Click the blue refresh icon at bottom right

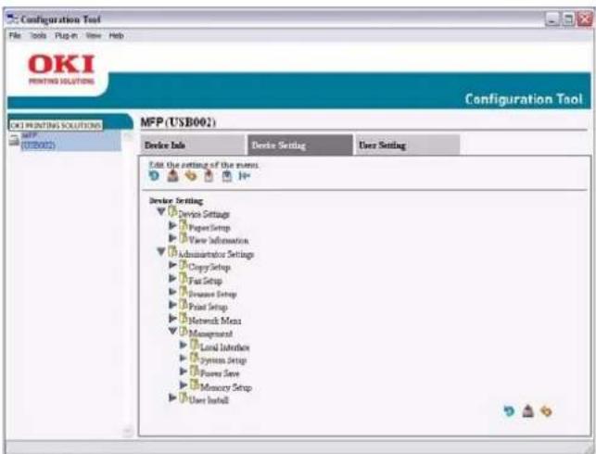[x=509, y=411]
